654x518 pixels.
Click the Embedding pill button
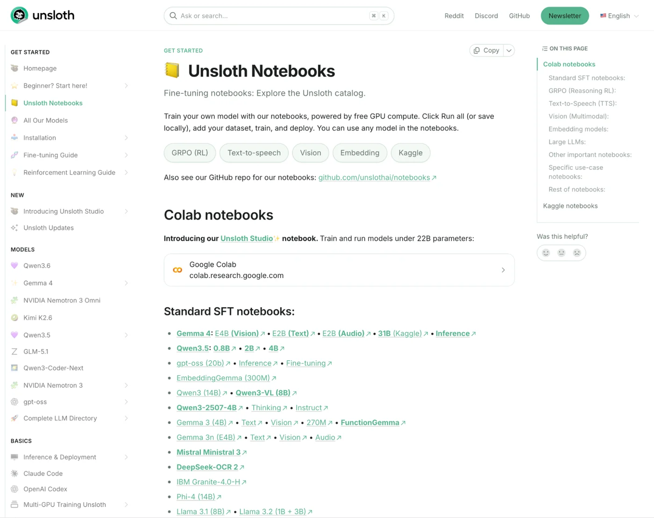pos(360,153)
